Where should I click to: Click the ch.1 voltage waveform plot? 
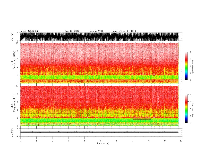99,37
